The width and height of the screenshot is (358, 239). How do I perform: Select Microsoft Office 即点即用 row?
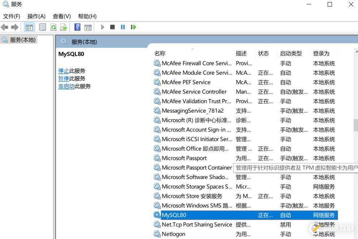246,149
